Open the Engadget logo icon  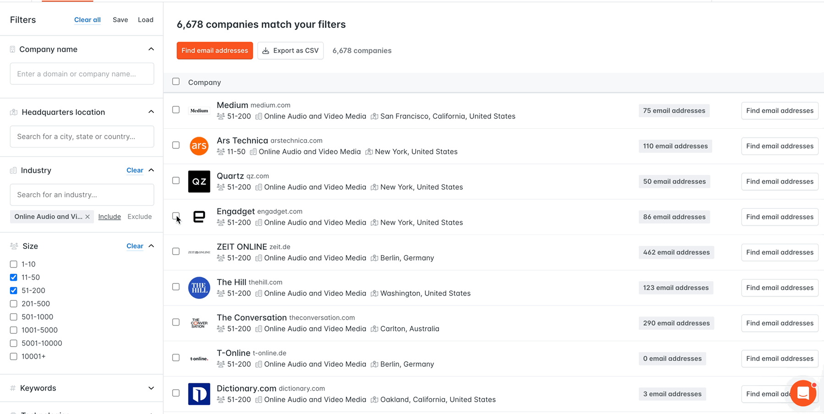coord(199,217)
